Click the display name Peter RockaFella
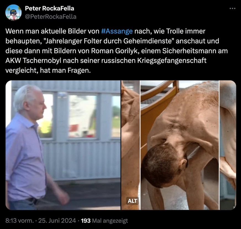 point(49,9)
